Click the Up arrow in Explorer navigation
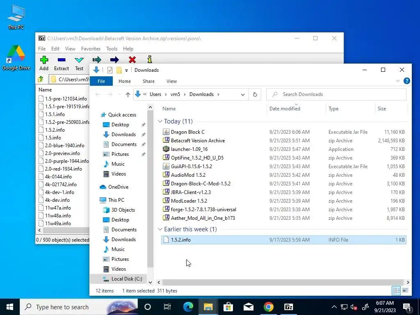420x315 pixels. (128, 94)
